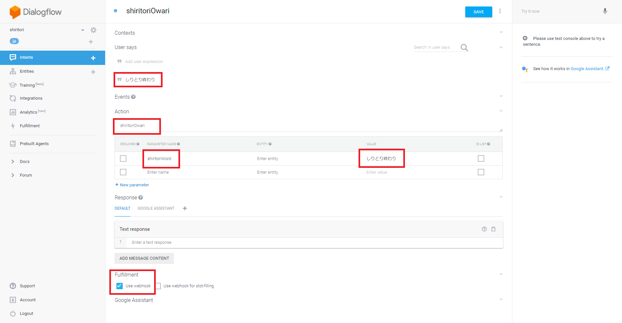
Task: Open Fulfillment in the left sidebar
Action: click(30, 126)
